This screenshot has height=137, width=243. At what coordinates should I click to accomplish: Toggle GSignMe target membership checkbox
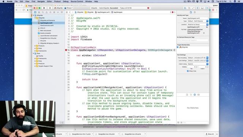click(178, 47)
